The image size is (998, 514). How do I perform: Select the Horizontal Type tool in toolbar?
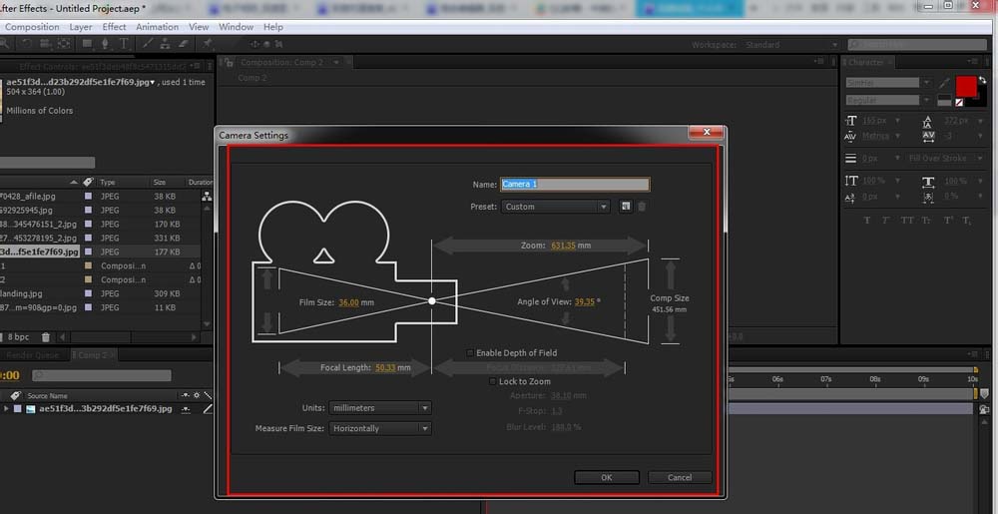point(124,44)
